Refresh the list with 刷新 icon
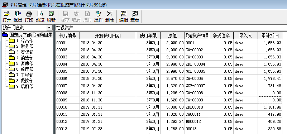 point(51,16)
